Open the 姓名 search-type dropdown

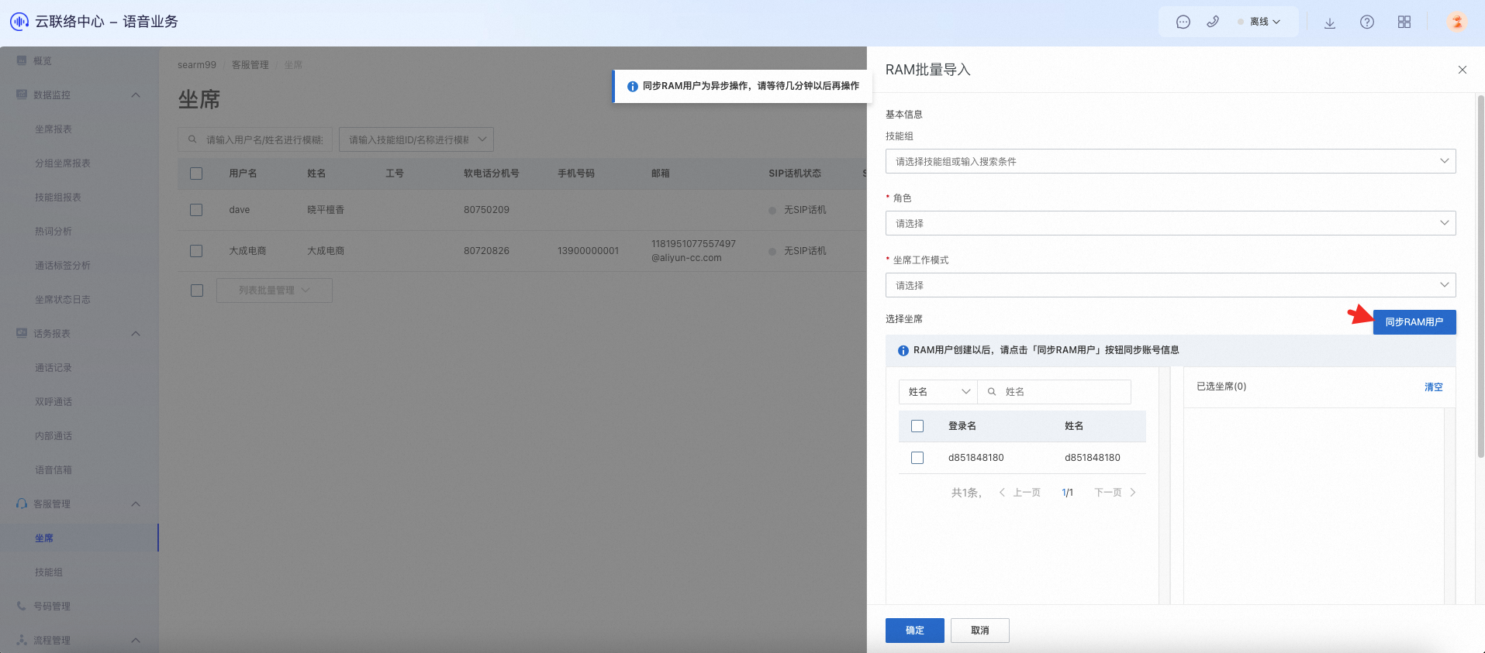938,392
